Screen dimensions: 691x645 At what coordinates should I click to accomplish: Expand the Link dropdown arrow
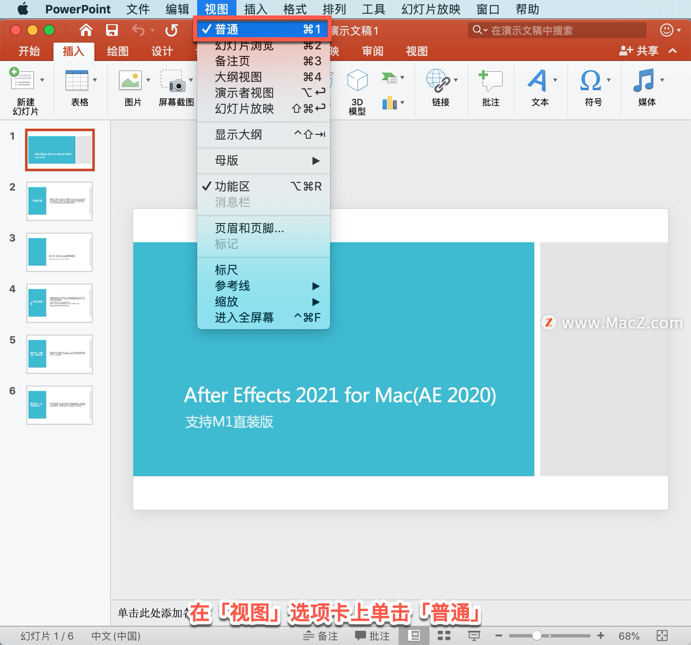pos(456,80)
